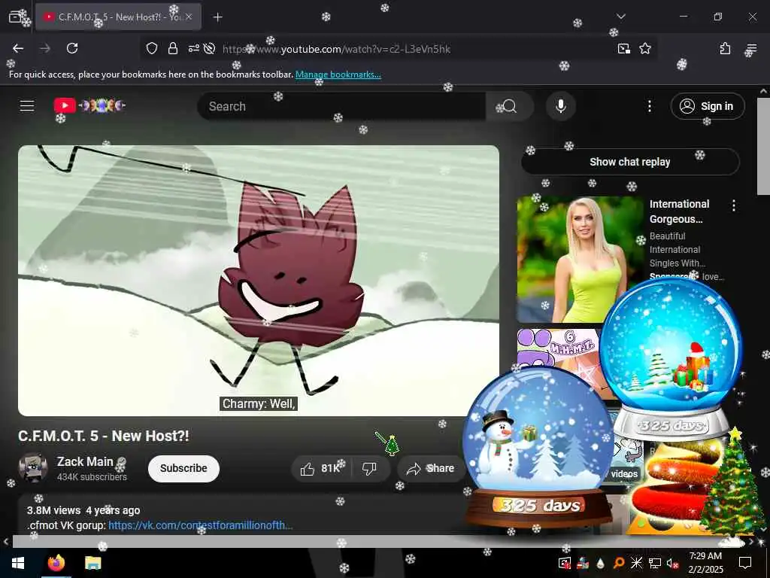Click the presents snow globe widget
Screen dimensions: 770x578
tap(671, 359)
